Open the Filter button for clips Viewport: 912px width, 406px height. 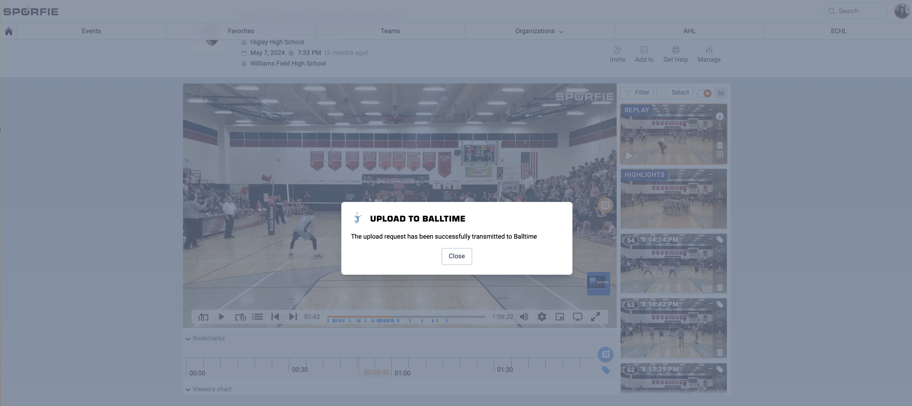[637, 93]
